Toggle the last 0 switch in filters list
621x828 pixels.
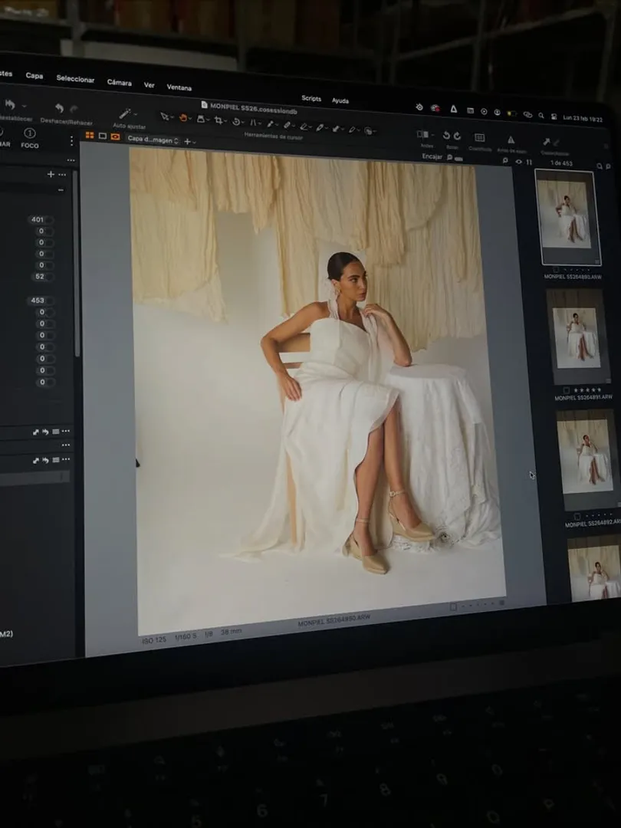(50, 382)
